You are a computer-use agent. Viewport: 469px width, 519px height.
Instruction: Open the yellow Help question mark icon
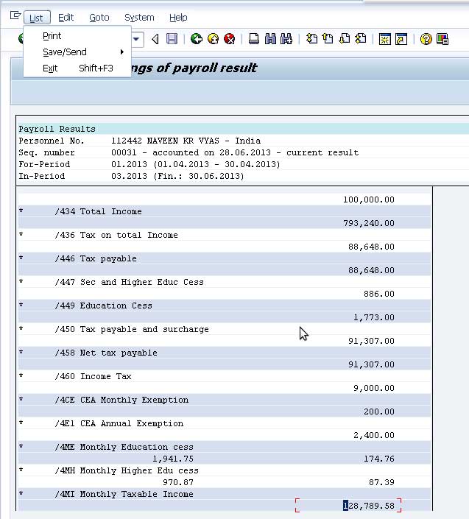426,39
